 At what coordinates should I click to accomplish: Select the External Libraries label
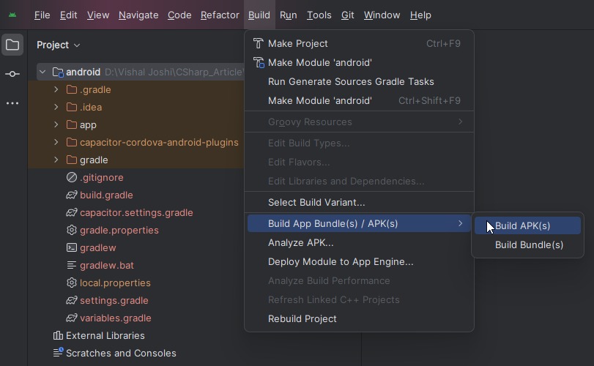pyautogui.click(x=105, y=335)
